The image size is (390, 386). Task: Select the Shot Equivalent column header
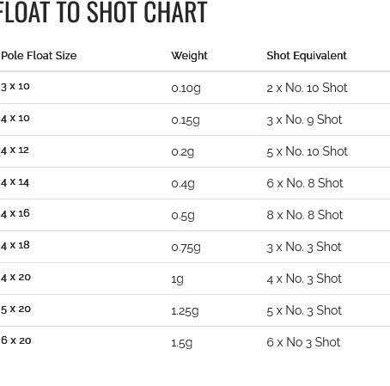(x=307, y=56)
